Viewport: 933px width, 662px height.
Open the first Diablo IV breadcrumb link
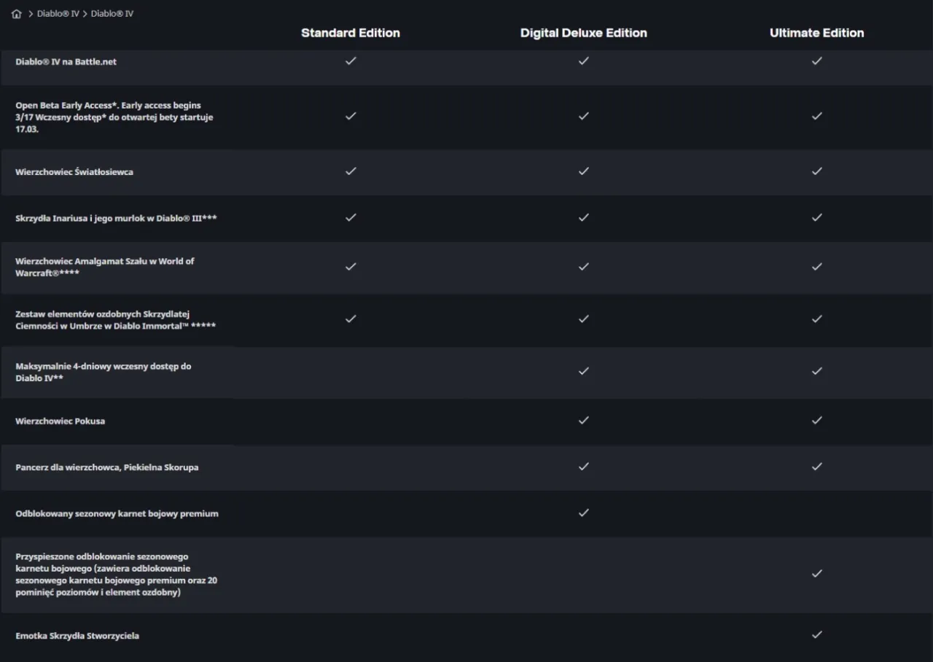coord(58,14)
